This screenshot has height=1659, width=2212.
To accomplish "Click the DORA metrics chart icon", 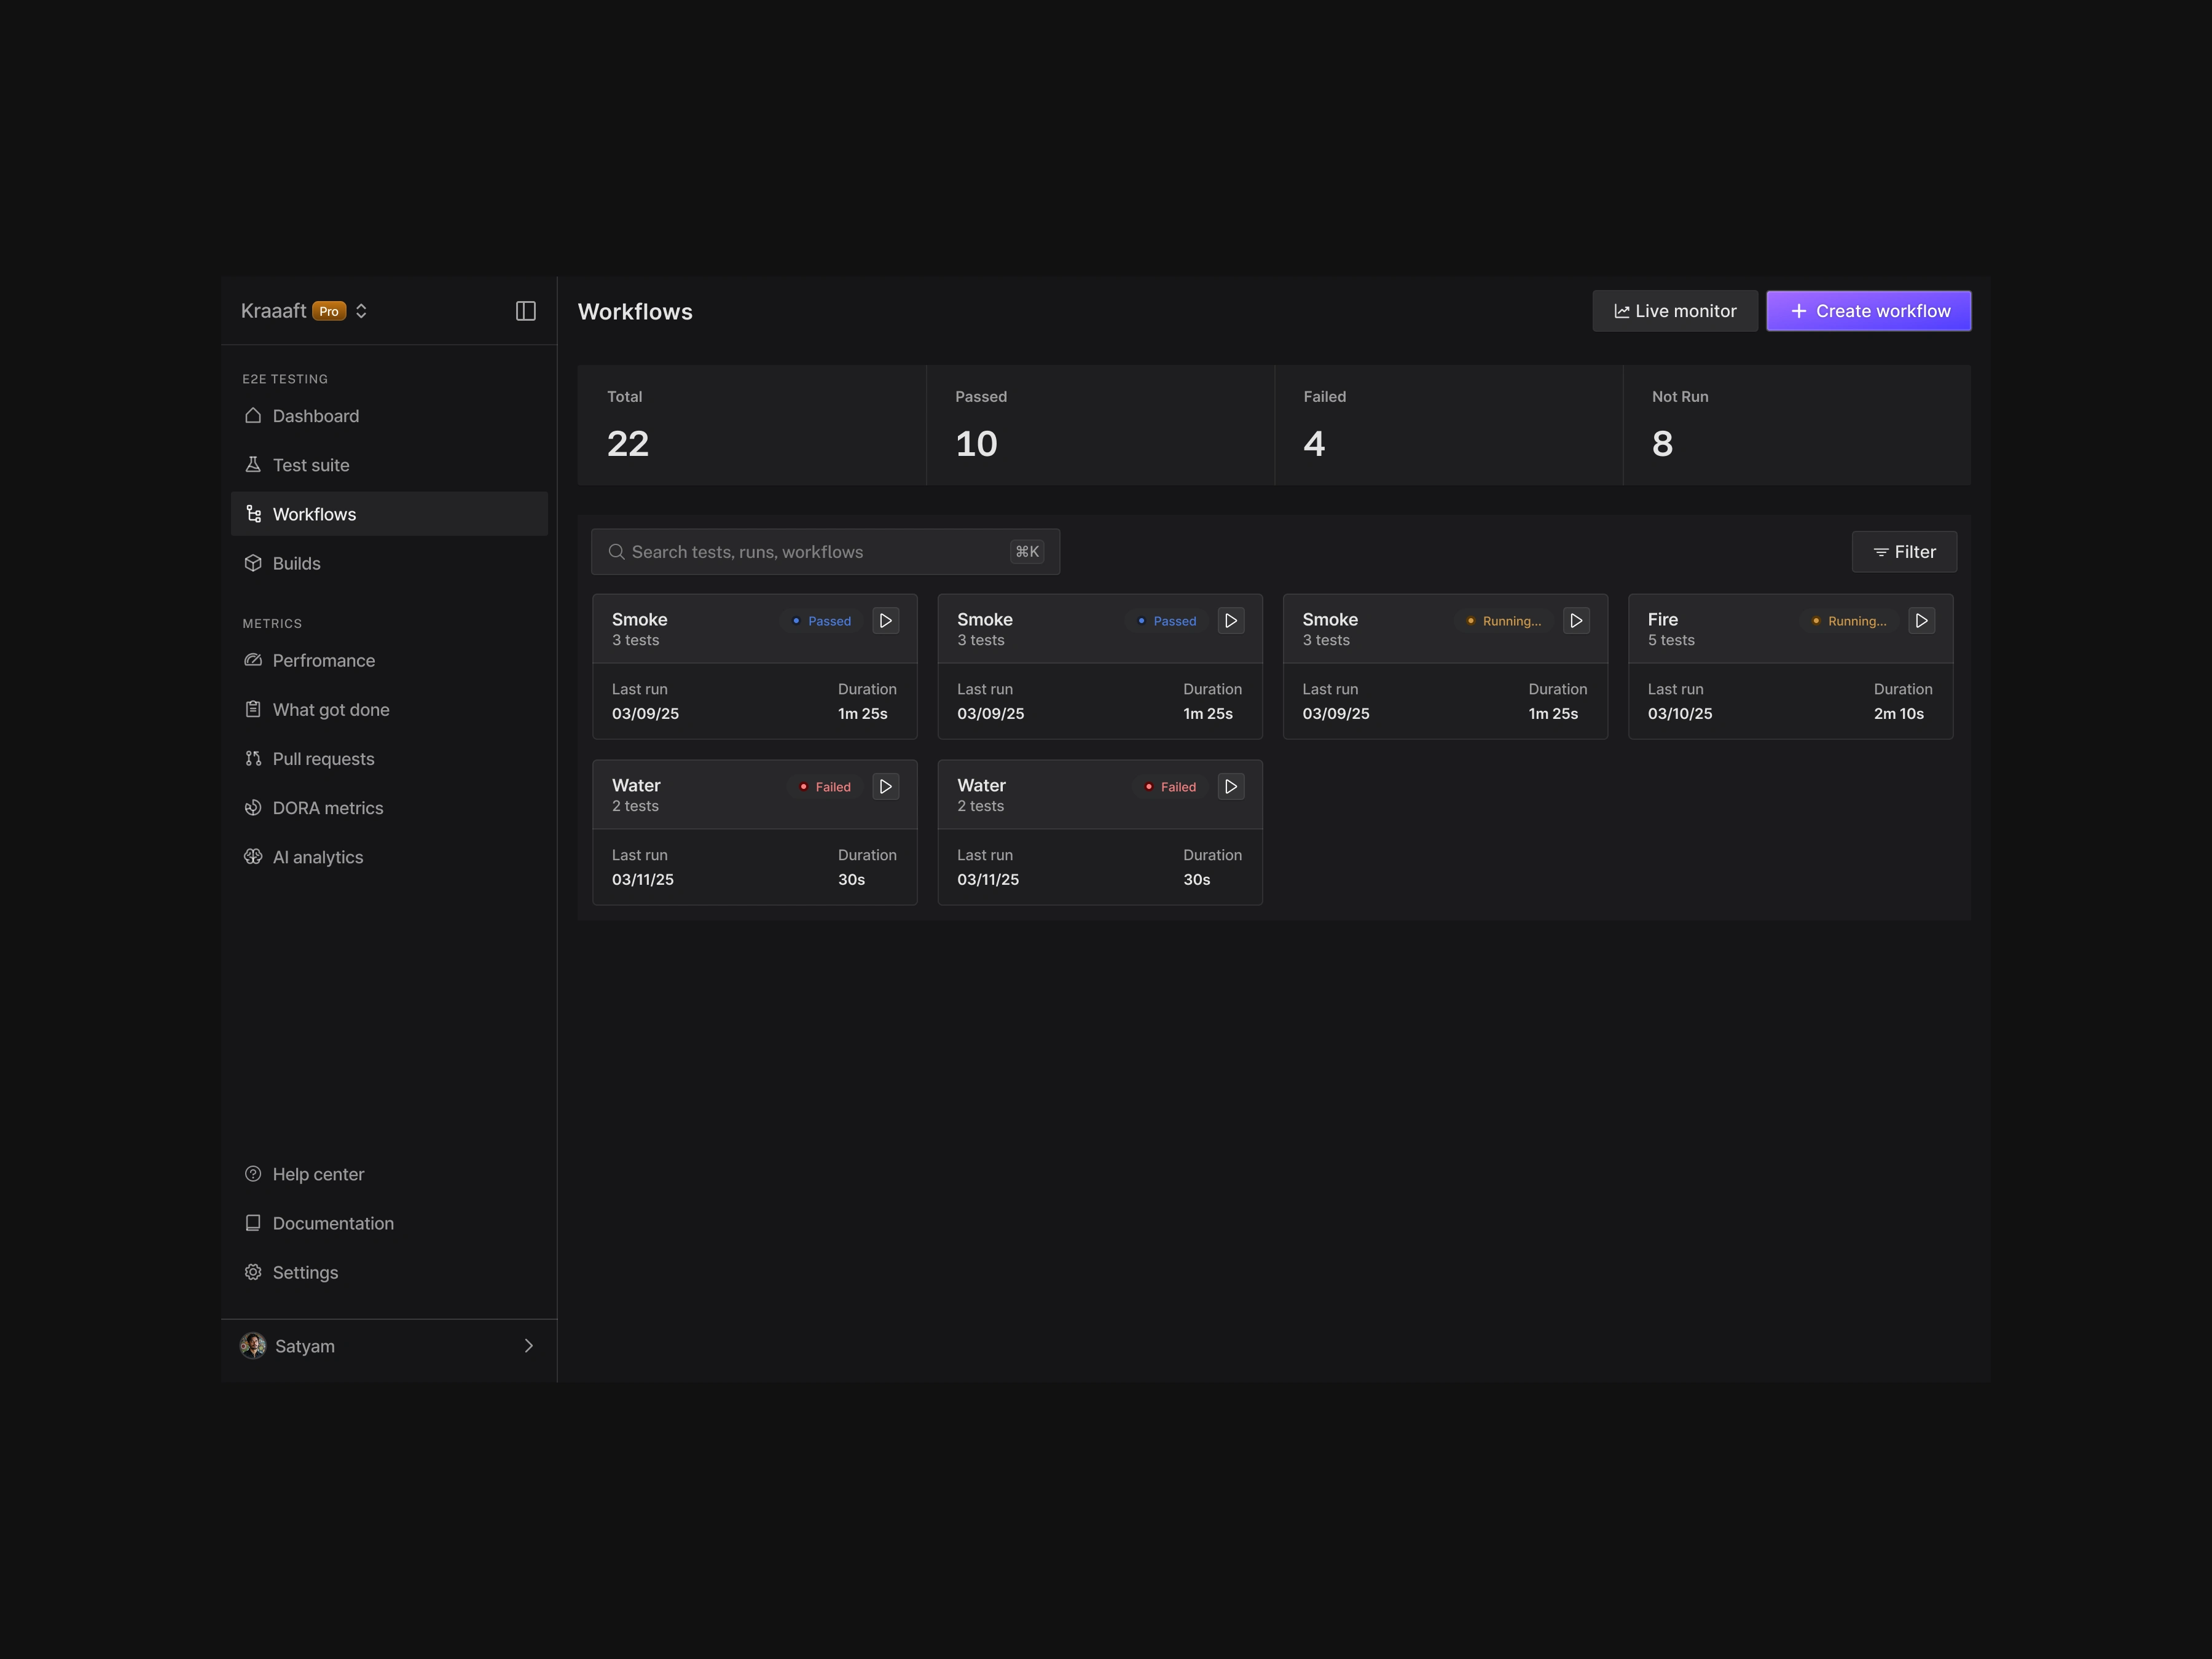I will click(253, 808).
